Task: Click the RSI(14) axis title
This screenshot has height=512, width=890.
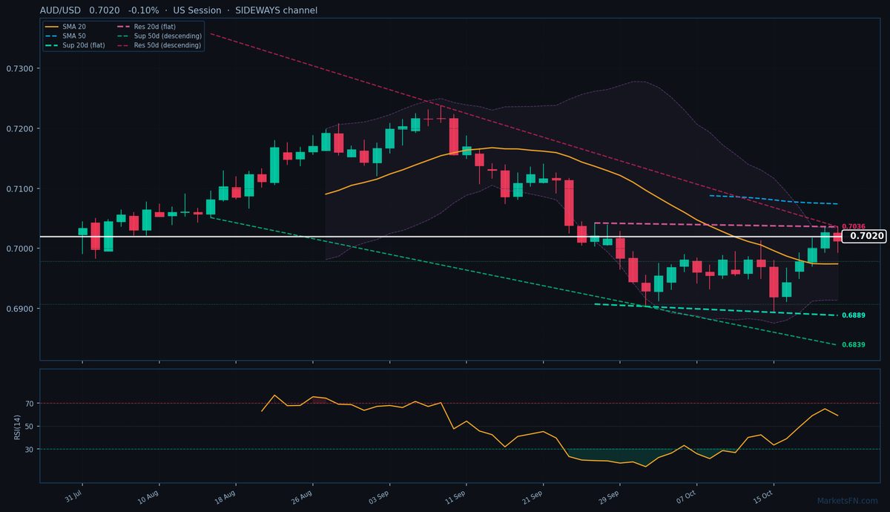Action: pos(17,426)
